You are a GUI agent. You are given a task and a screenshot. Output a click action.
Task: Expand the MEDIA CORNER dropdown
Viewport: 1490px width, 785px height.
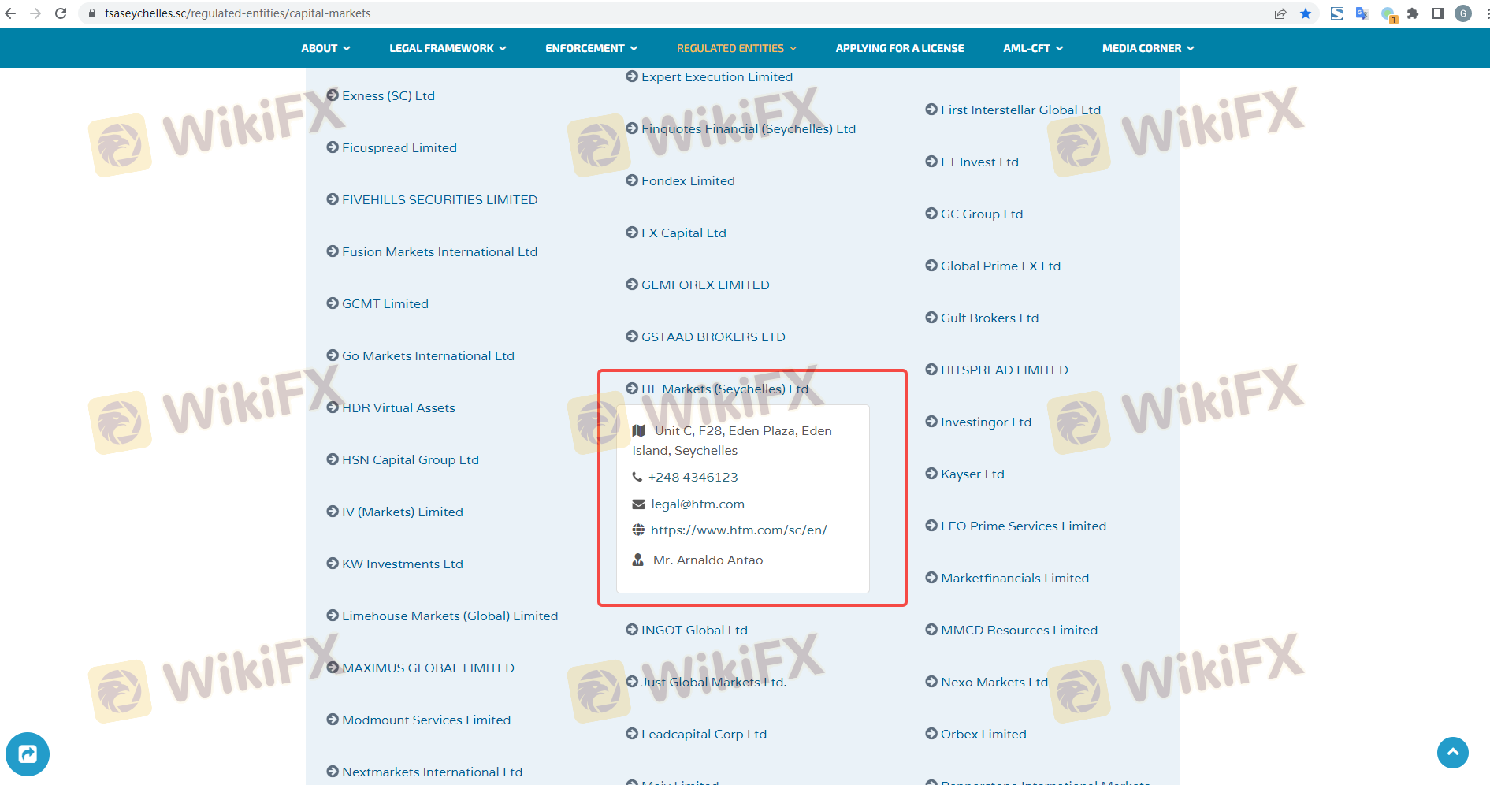pyautogui.click(x=1147, y=48)
